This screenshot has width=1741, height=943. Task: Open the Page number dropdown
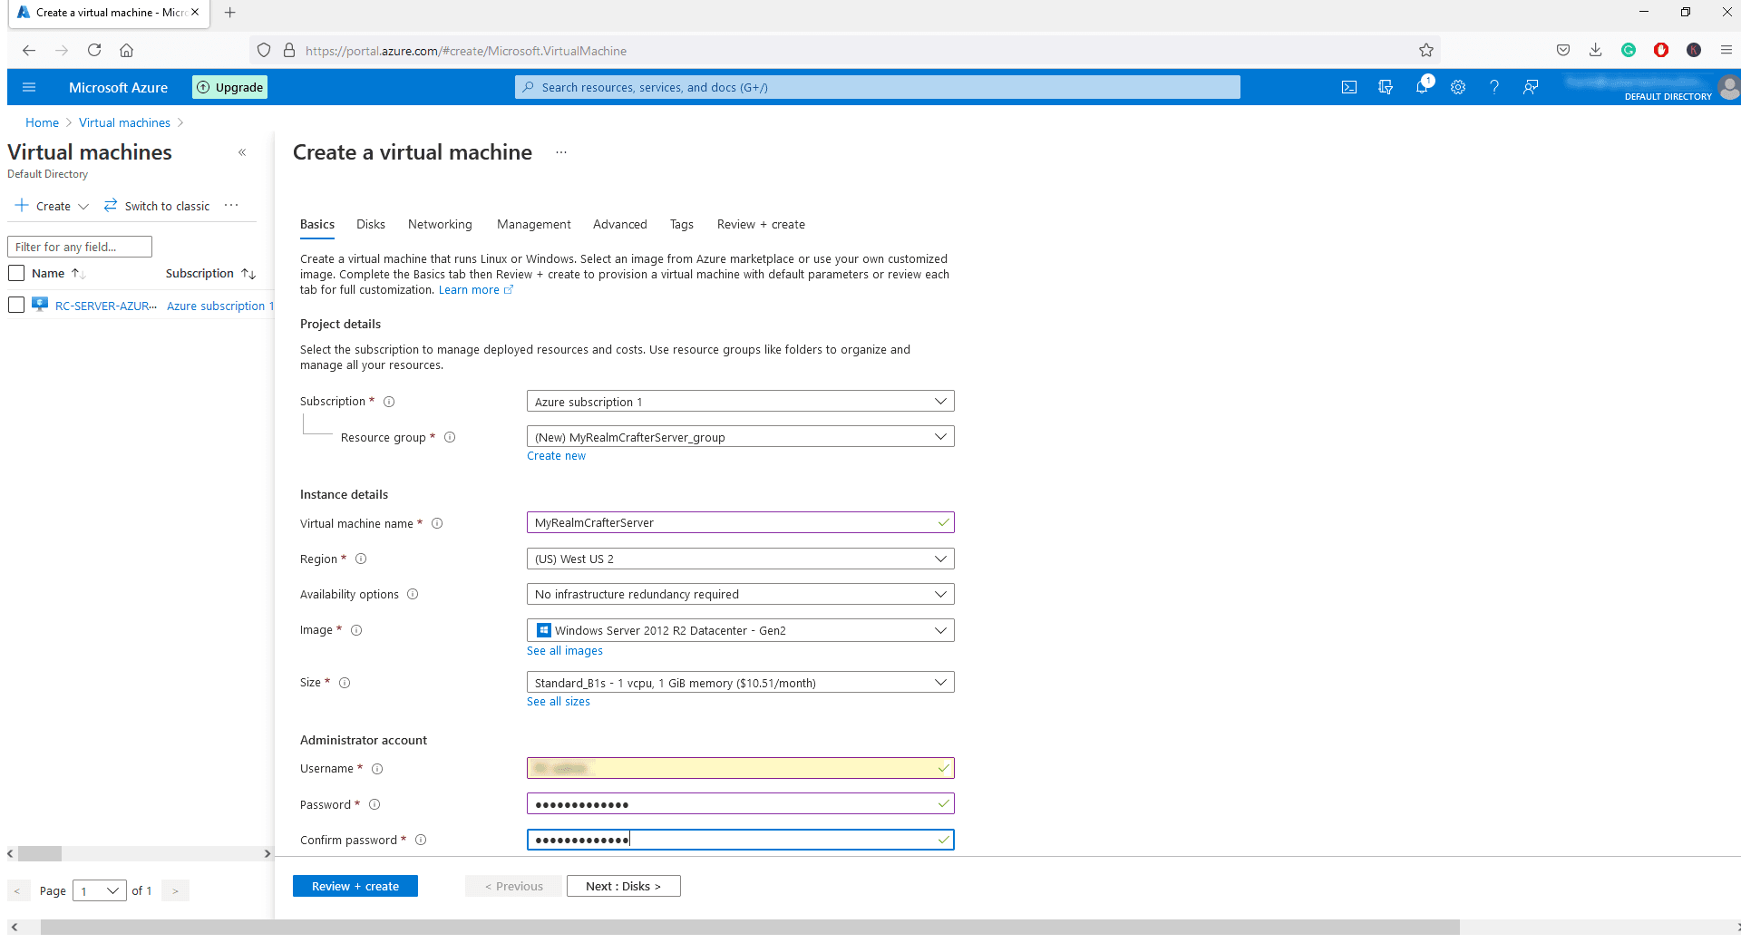point(100,890)
